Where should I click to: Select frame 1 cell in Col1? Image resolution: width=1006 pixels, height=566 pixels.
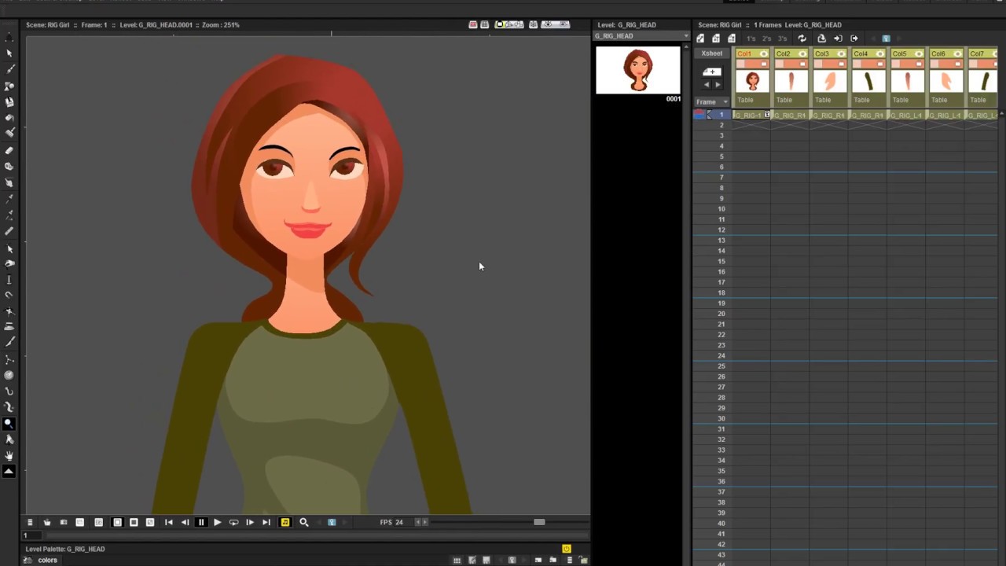(752, 115)
